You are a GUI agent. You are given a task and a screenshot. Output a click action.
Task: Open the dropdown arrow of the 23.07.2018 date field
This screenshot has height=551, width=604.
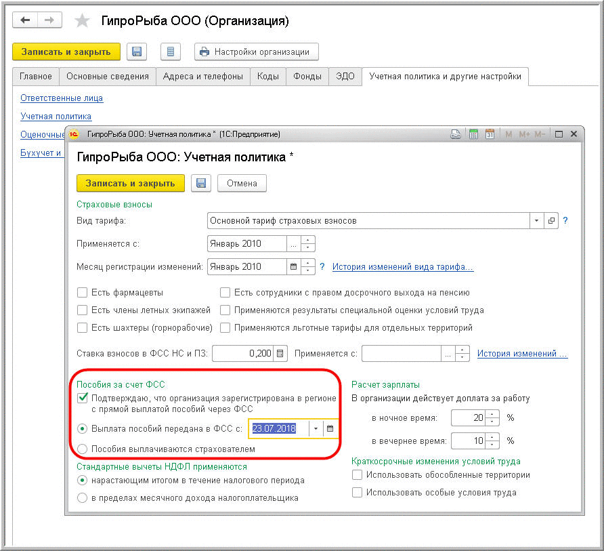click(x=316, y=428)
